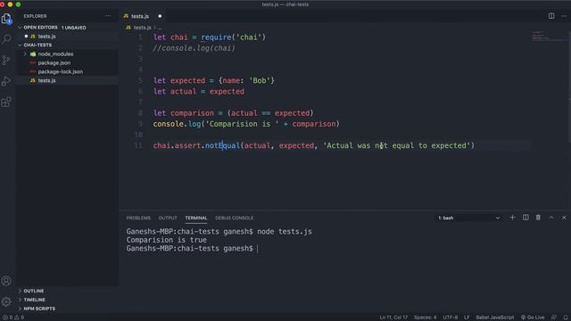This screenshot has height=321, width=571.
Task: Split the editor to the right
Action: 551,16
